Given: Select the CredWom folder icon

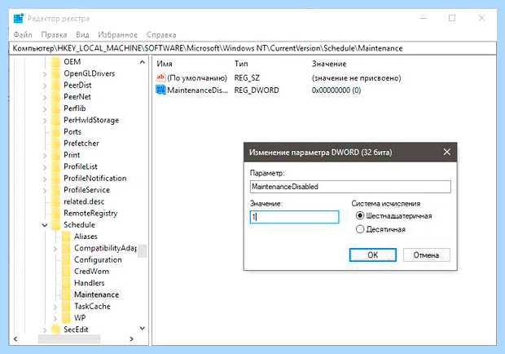Looking at the screenshot, I should (x=66, y=271).
